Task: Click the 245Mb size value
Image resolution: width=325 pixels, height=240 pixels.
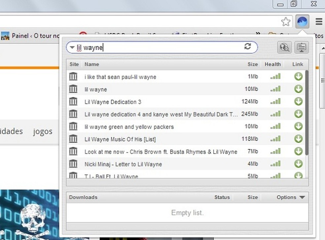Action: point(250,114)
